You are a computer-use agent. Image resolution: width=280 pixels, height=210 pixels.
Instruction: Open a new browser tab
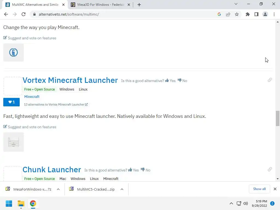[x=139, y=5]
